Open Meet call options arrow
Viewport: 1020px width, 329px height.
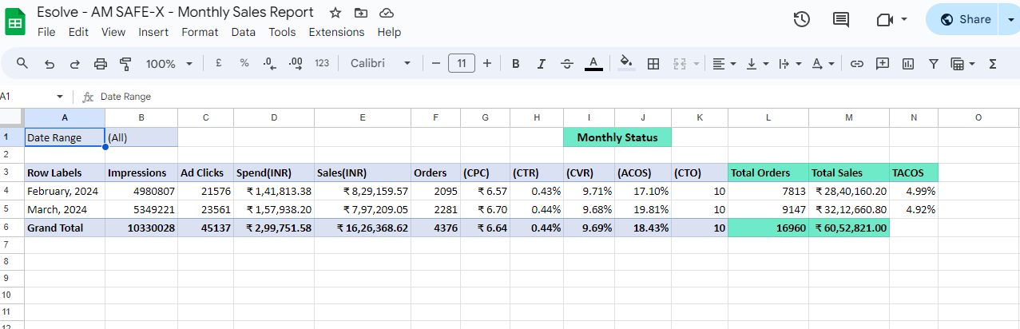[x=904, y=19]
